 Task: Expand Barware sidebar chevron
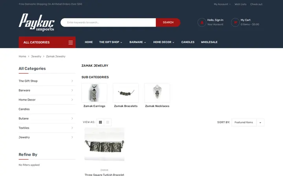coord(72,90)
